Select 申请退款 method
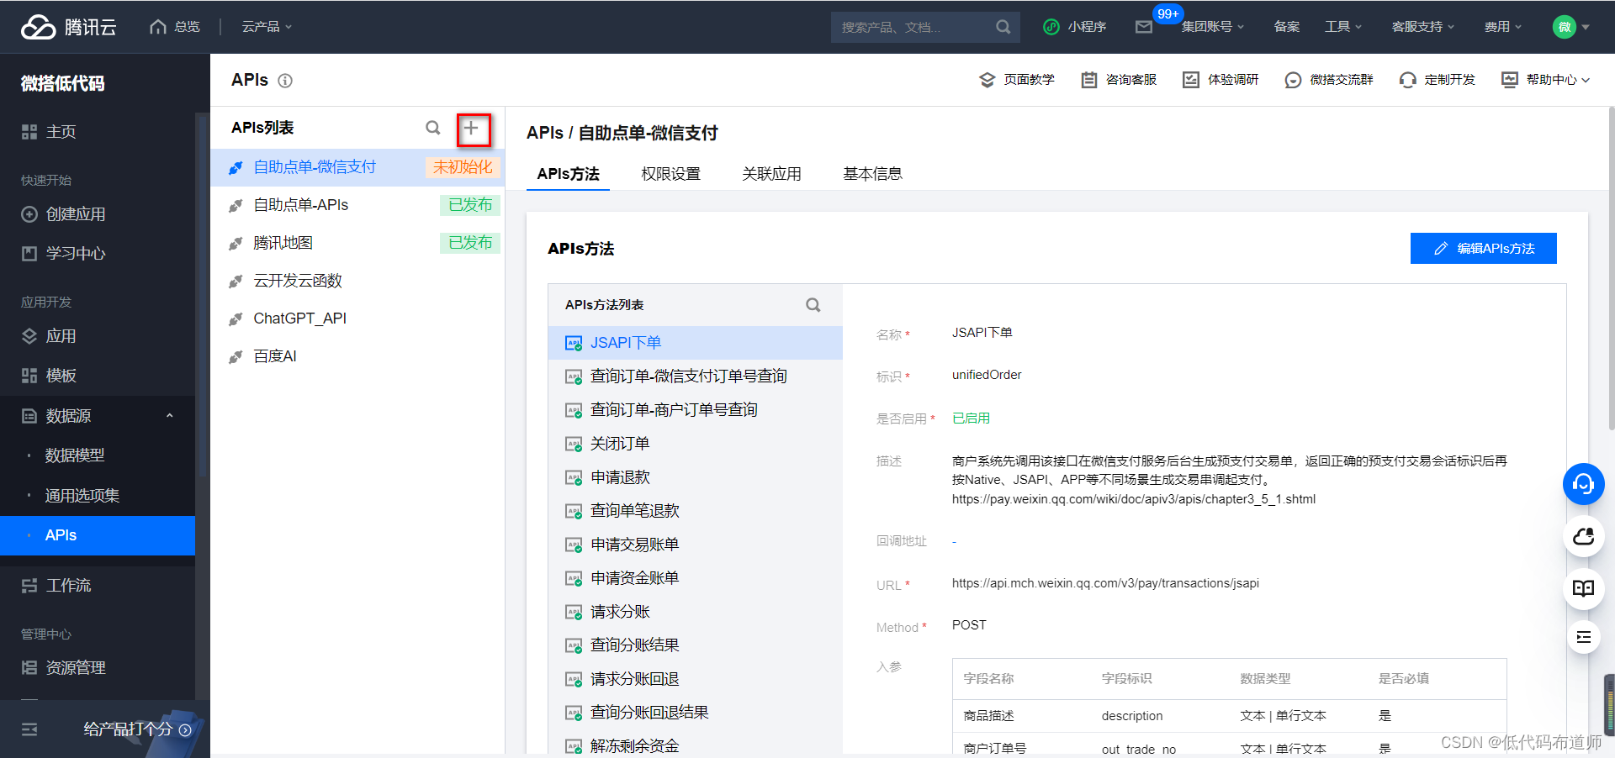The image size is (1615, 758). pos(695,477)
